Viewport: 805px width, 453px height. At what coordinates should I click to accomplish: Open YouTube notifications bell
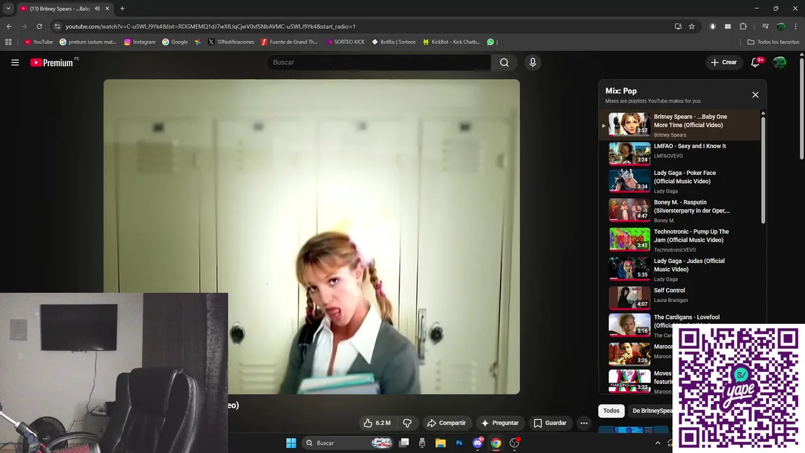[756, 62]
